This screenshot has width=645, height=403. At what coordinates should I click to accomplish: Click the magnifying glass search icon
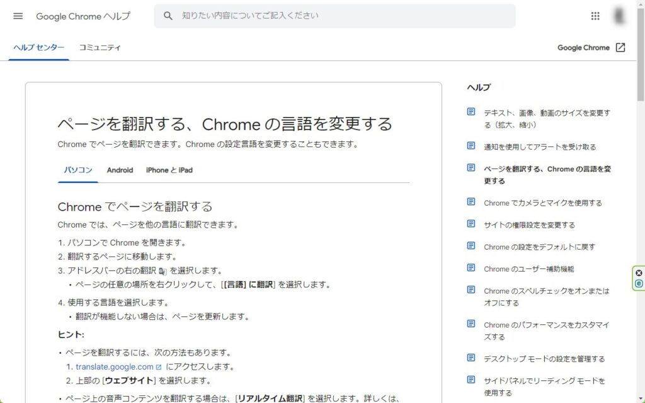pyautogui.click(x=168, y=16)
